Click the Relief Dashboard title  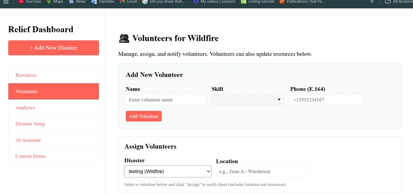tap(41, 29)
